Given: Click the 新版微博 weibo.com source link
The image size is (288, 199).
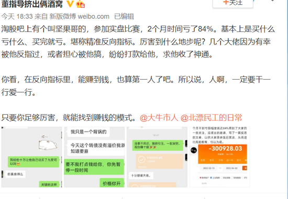Looking at the screenshot, I should click(79, 17).
